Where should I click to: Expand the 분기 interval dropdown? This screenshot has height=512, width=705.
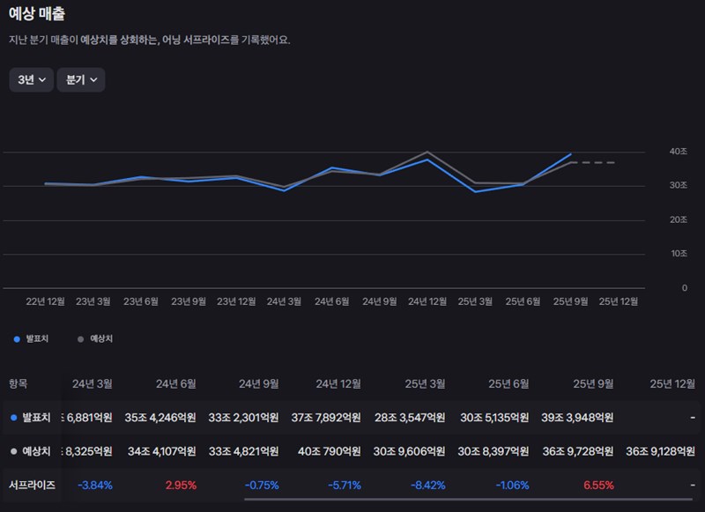point(81,80)
